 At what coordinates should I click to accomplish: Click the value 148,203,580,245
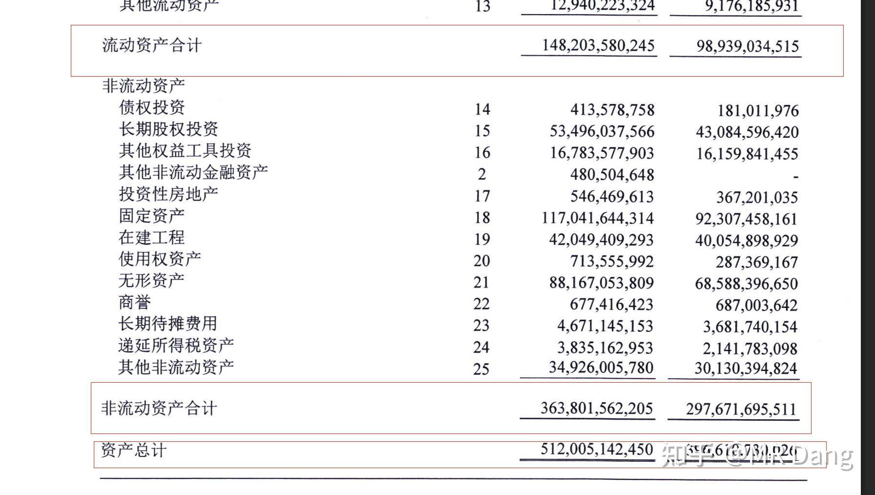(x=598, y=45)
